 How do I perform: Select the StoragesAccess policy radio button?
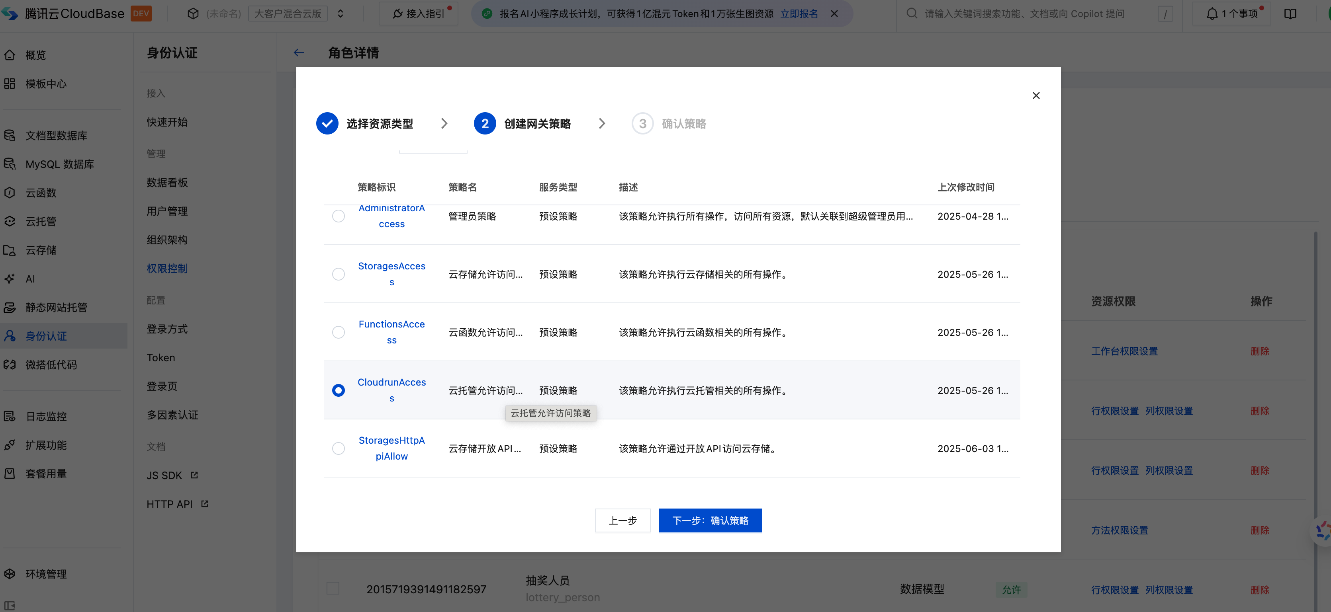pyautogui.click(x=339, y=274)
